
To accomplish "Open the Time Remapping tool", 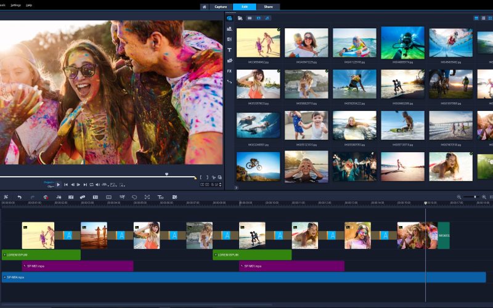I will point(122,197).
